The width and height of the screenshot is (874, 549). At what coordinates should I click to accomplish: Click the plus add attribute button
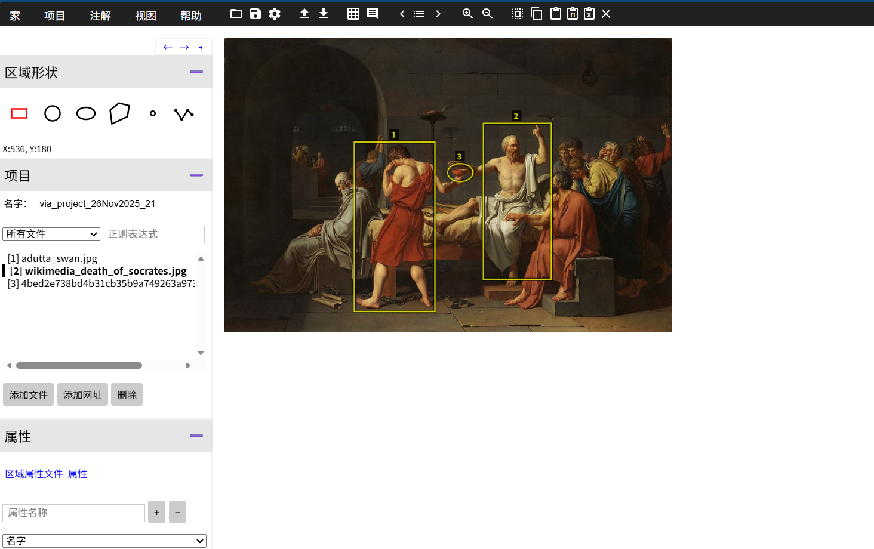pos(156,512)
